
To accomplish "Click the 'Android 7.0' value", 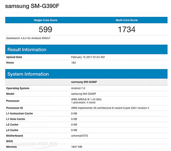I will coord(78,88).
